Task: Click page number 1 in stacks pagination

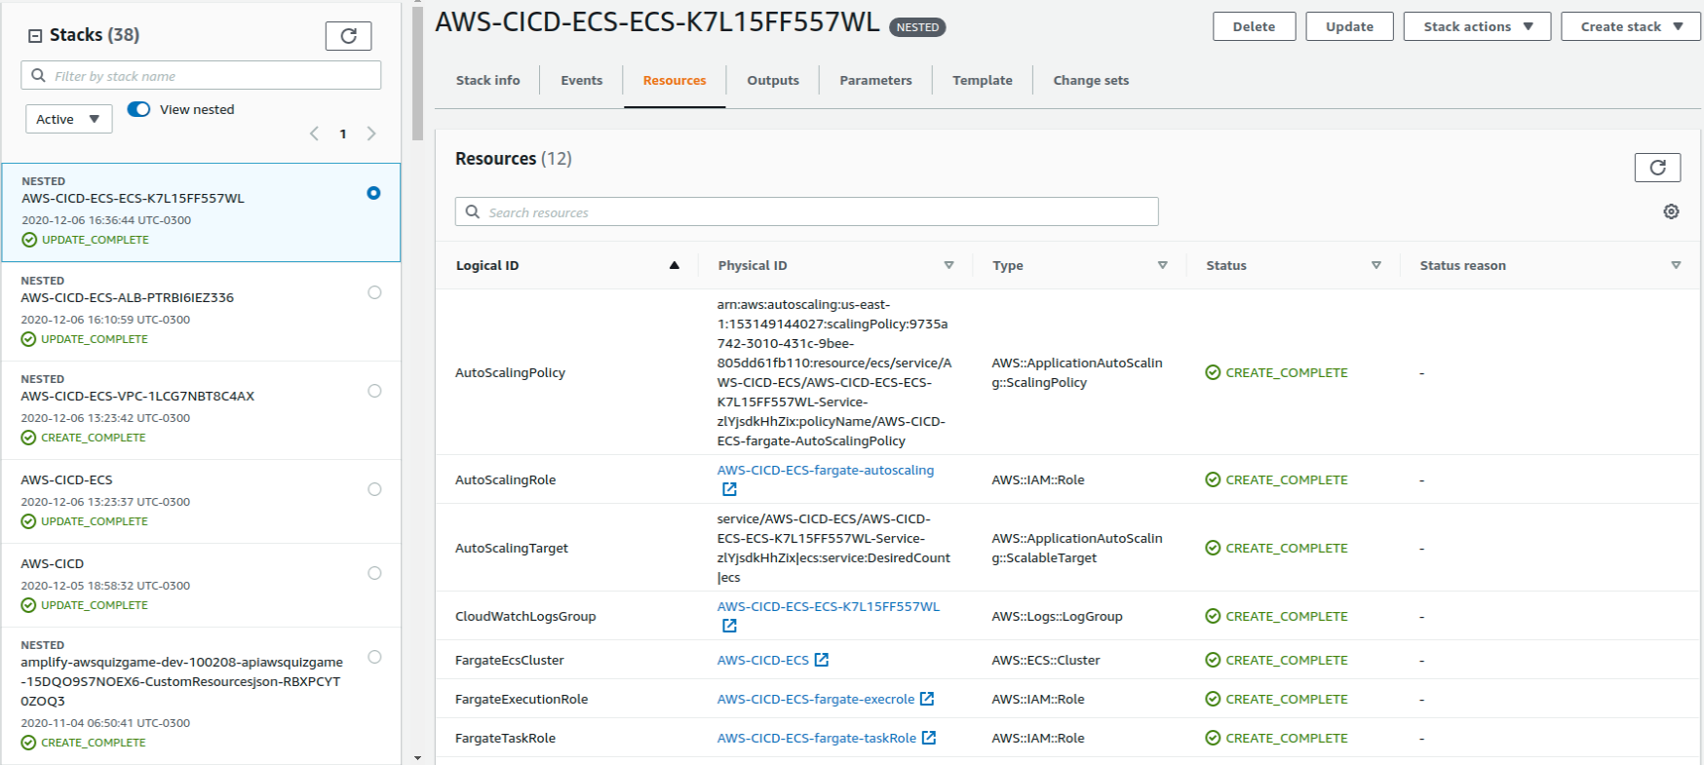Action: point(343,134)
